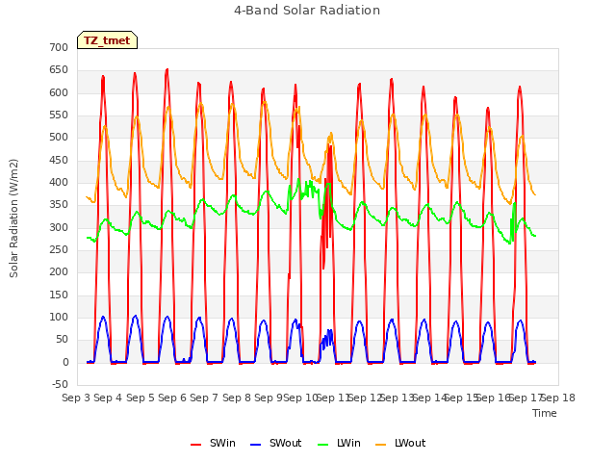Click the LWout legend entry
Image resolution: width=616 pixels, height=462 pixels.
coord(400,443)
